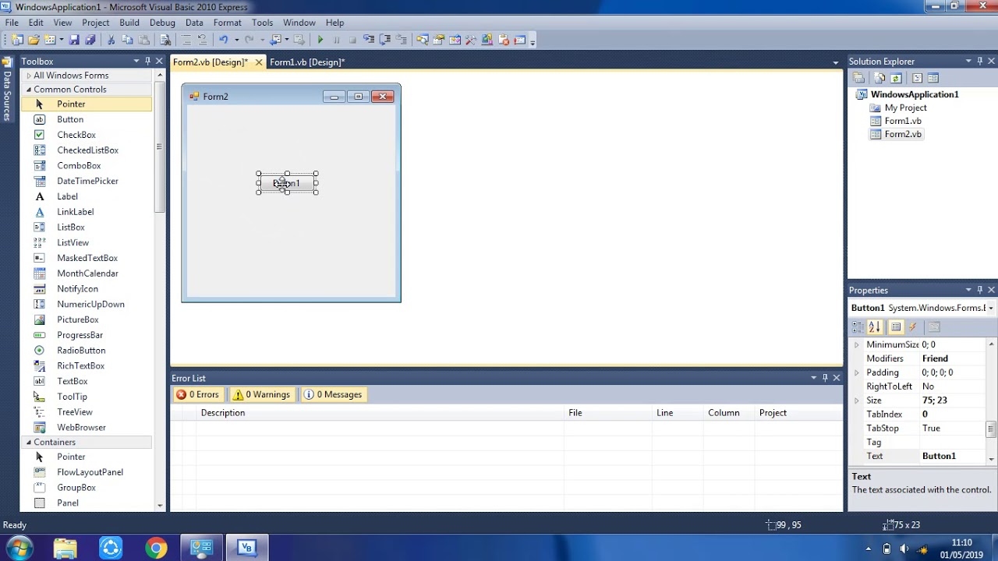The height and width of the screenshot is (561, 998).
Task: Click the Text property value field Button1
Action: tap(953, 457)
